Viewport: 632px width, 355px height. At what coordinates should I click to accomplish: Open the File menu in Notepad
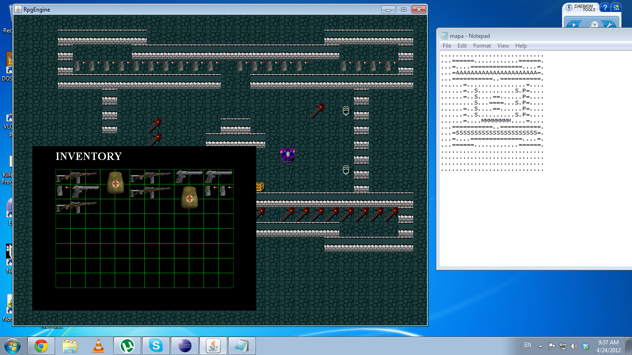pos(447,46)
